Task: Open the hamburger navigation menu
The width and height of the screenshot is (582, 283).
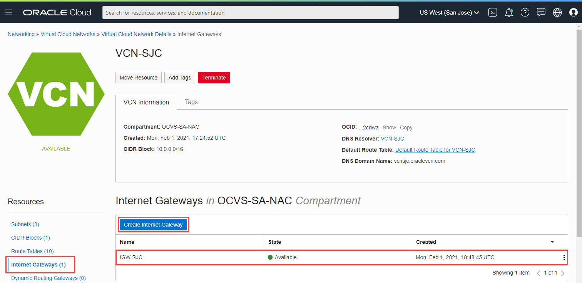Action: click(8, 13)
